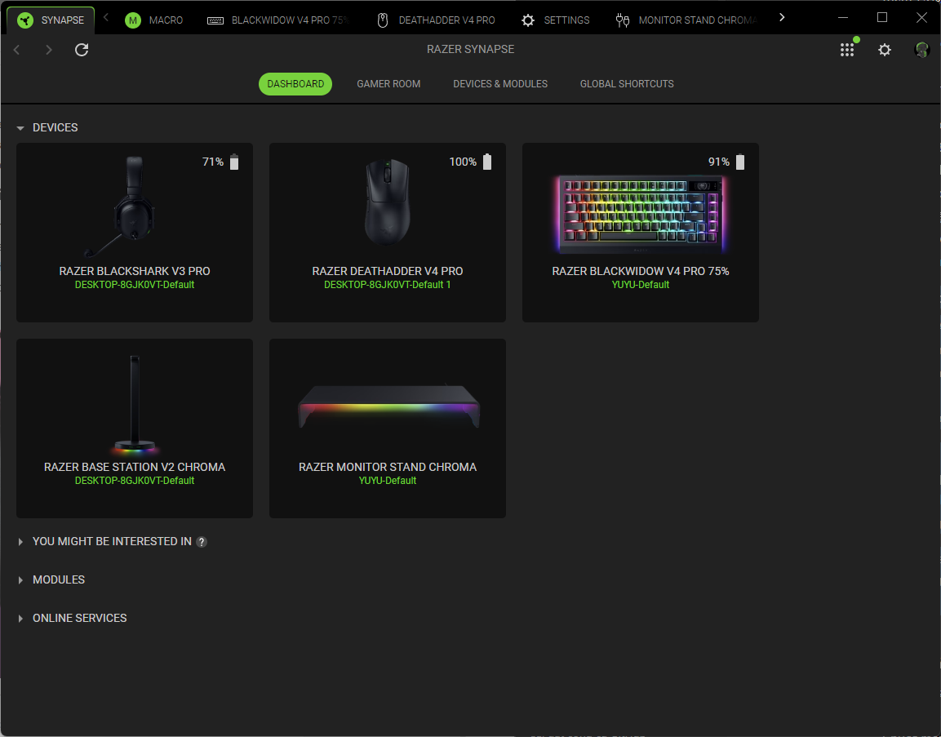Click the help question mark icon

click(202, 542)
